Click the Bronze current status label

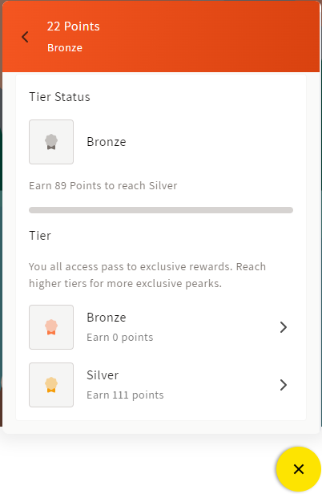pos(107,142)
